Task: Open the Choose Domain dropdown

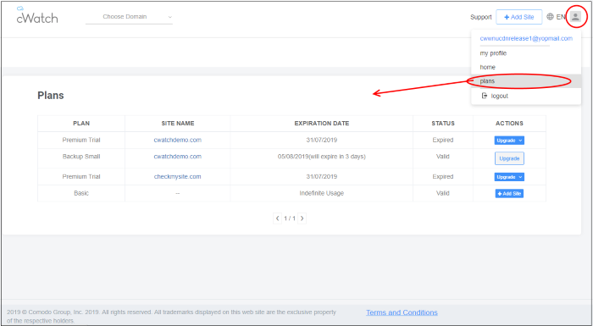Action: click(129, 17)
